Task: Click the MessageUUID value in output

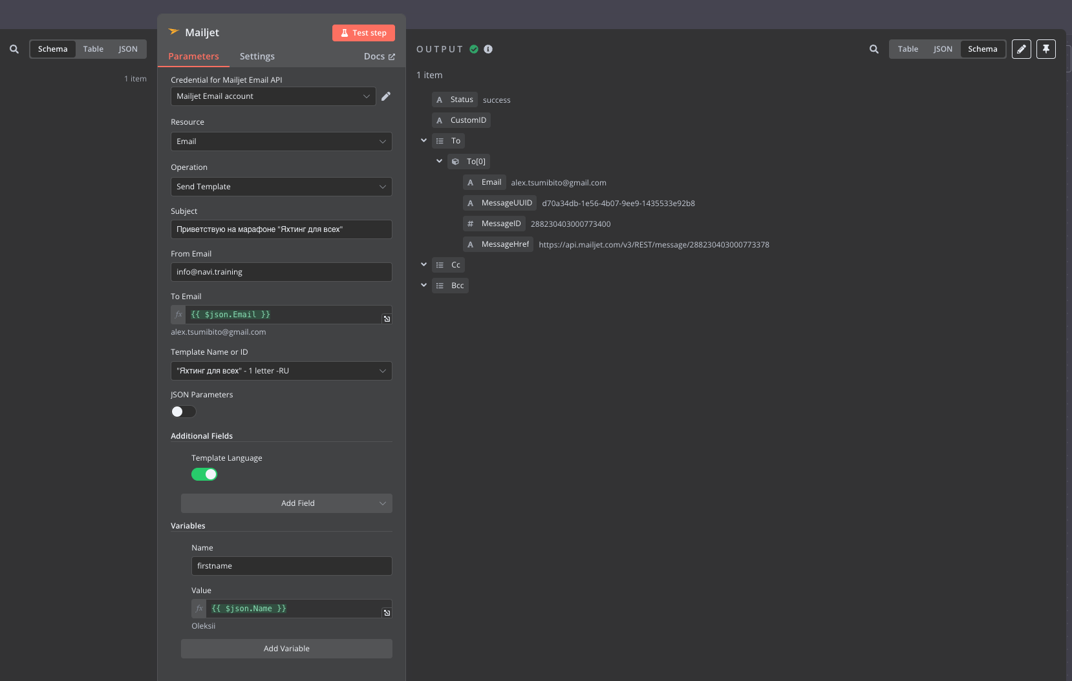Action: click(618, 204)
